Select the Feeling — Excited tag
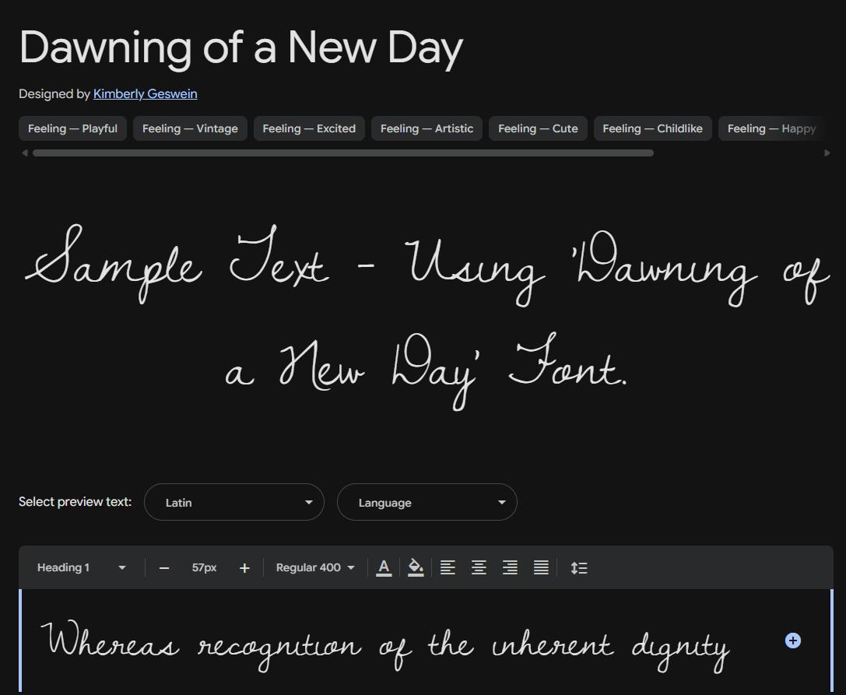846x695 pixels. click(x=309, y=128)
